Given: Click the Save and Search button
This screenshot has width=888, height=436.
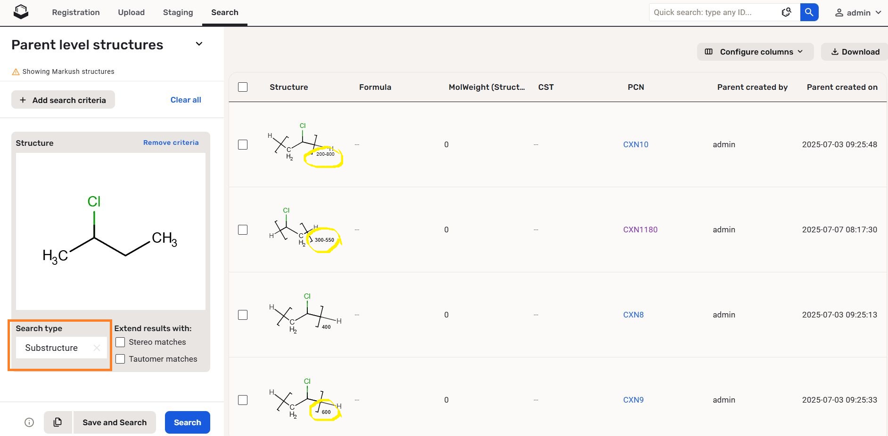Looking at the screenshot, I should 115,422.
